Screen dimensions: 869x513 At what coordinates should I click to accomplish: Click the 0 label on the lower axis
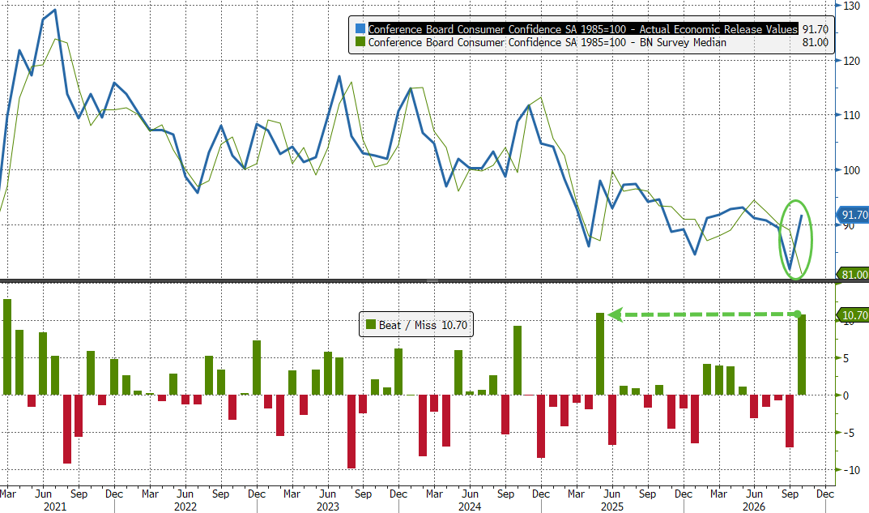846,396
